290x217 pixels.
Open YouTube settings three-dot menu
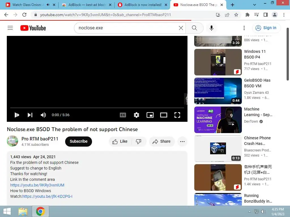[244, 28]
